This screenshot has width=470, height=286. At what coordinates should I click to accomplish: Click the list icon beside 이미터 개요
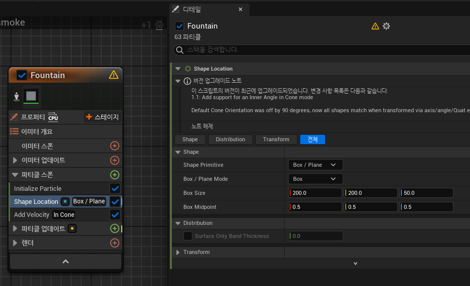[x=14, y=131]
